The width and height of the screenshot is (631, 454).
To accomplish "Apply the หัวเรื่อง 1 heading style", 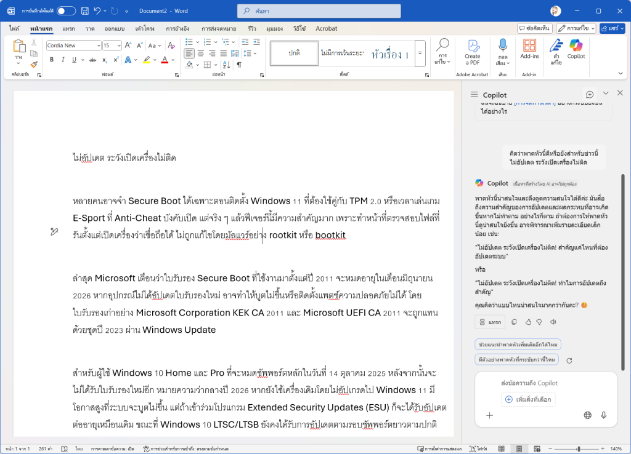I will pos(389,53).
